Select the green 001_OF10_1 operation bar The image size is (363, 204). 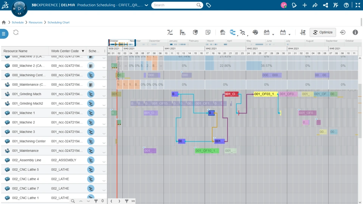(206, 151)
